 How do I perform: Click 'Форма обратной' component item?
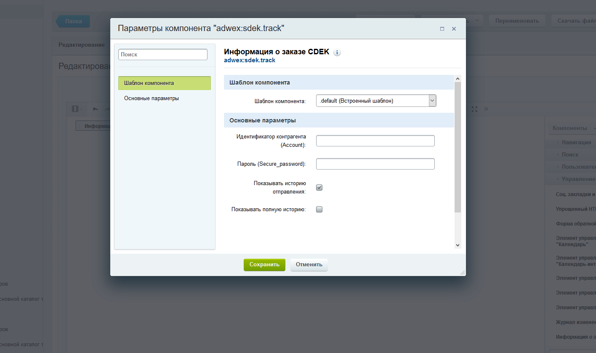[x=576, y=223]
